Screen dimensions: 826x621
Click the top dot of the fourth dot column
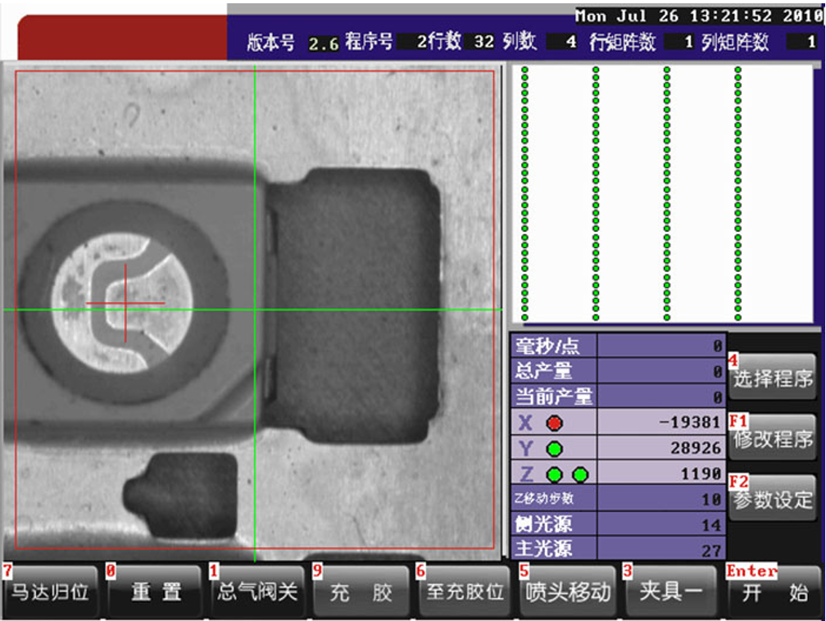click(x=738, y=70)
